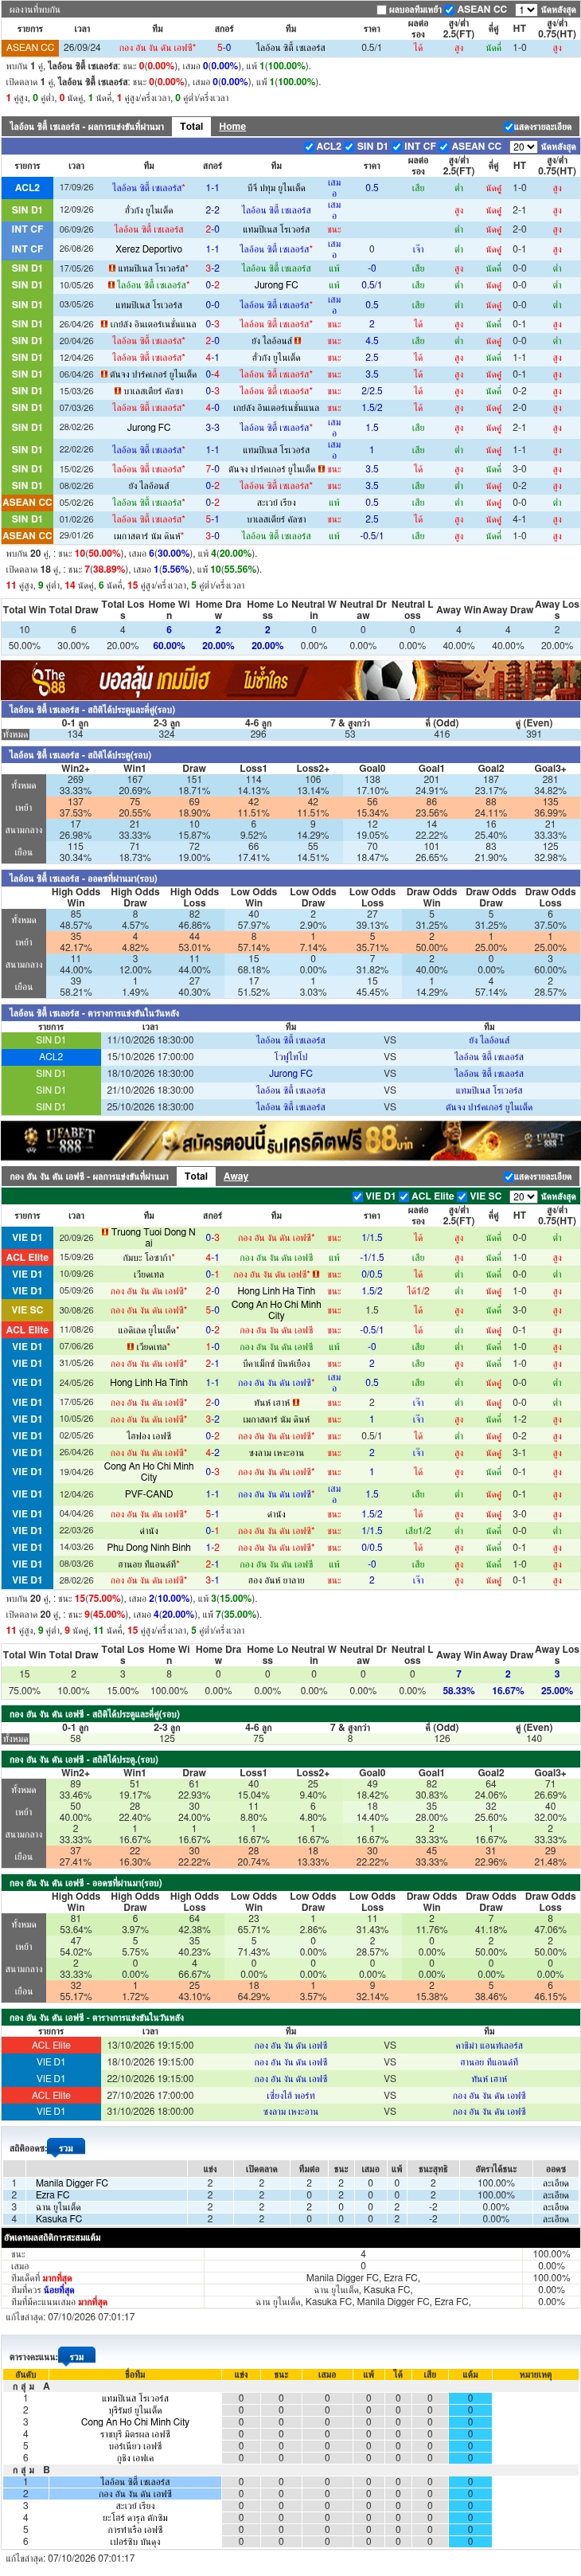Click the ACL Elite fixture label dated 27/10/2026
This screenshot has width=581, height=2576.
(x=51, y=2095)
